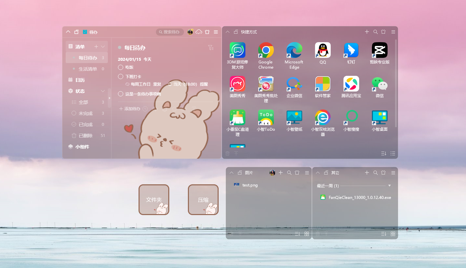Expand the 最近一周 dropdown in the 其它 panel
466x268 pixels.
tap(389, 185)
